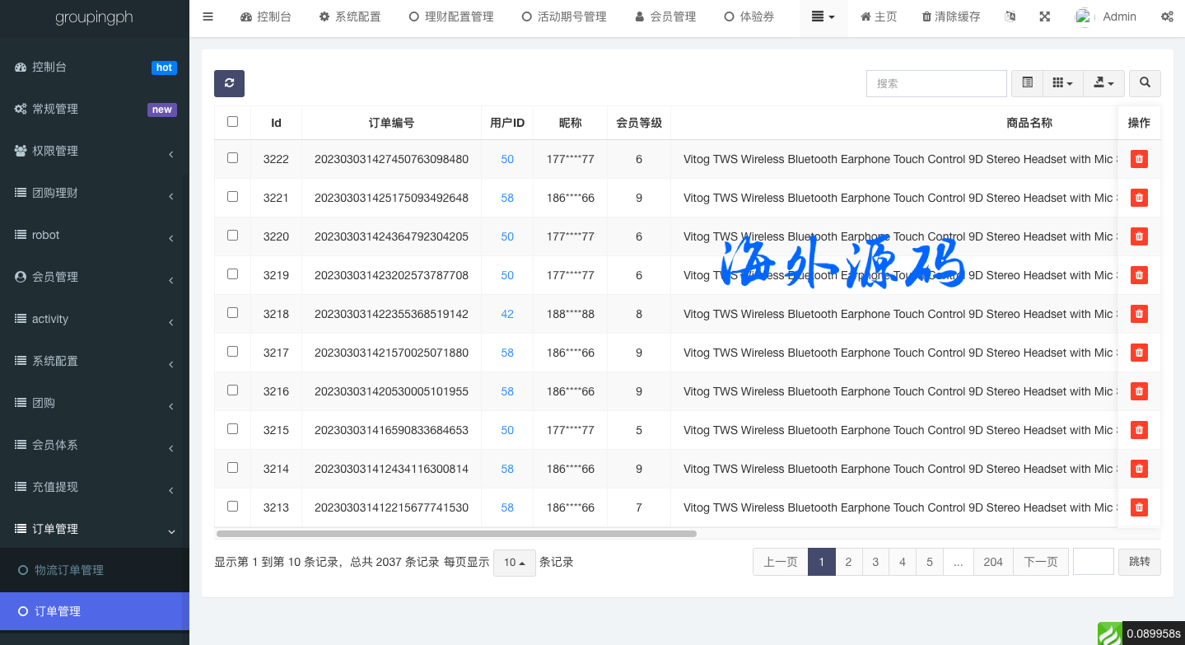The height and width of the screenshot is (645, 1185).
Task: Switch to the 会员管理 top tab
Action: click(665, 16)
